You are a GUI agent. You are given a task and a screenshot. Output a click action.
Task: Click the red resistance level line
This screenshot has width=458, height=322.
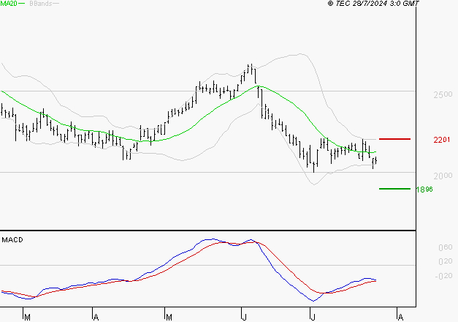[394, 139]
